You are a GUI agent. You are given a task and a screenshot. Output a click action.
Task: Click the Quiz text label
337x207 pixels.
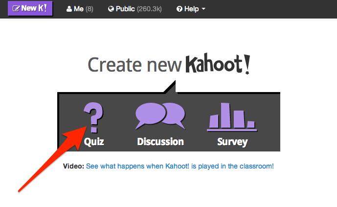[x=94, y=142]
